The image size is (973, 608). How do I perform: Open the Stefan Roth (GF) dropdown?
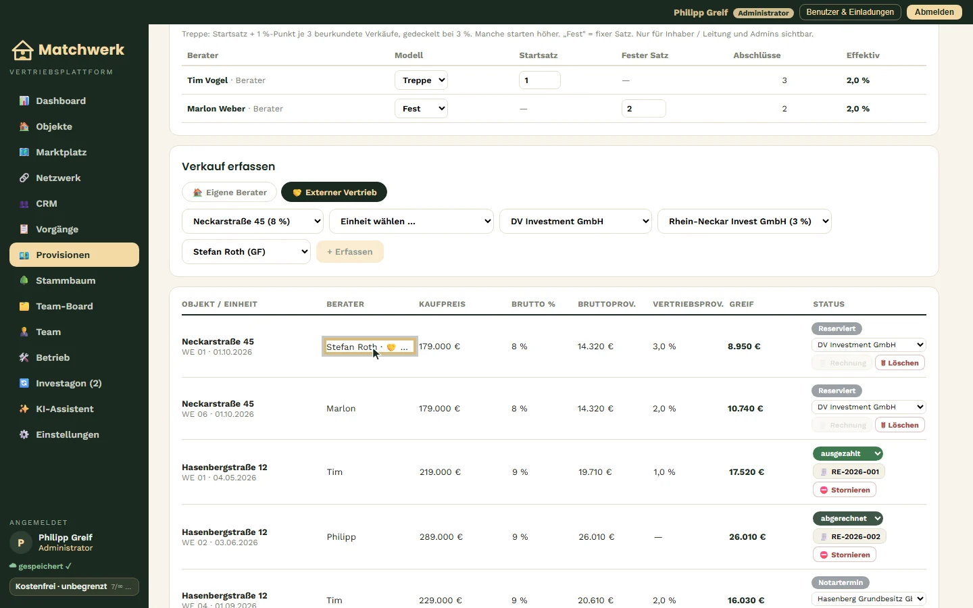click(246, 251)
